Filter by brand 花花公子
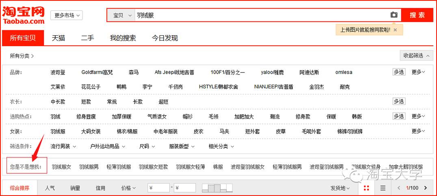The image size is (437, 196). [x=91, y=87]
